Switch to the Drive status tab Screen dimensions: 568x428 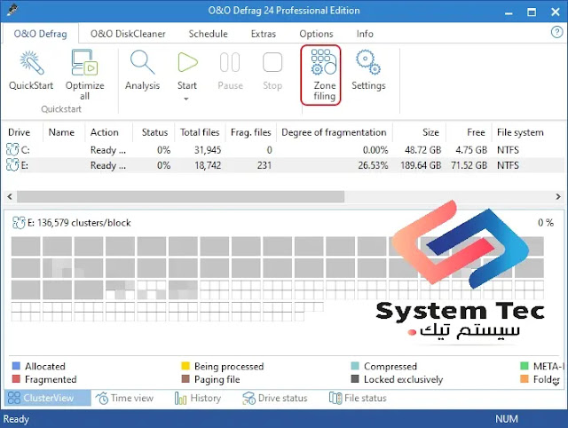click(x=274, y=398)
